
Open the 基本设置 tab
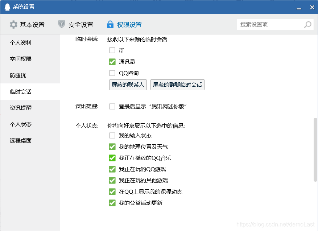click(x=27, y=25)
